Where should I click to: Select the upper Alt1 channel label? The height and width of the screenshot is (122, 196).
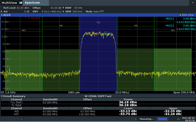[173, 30]
